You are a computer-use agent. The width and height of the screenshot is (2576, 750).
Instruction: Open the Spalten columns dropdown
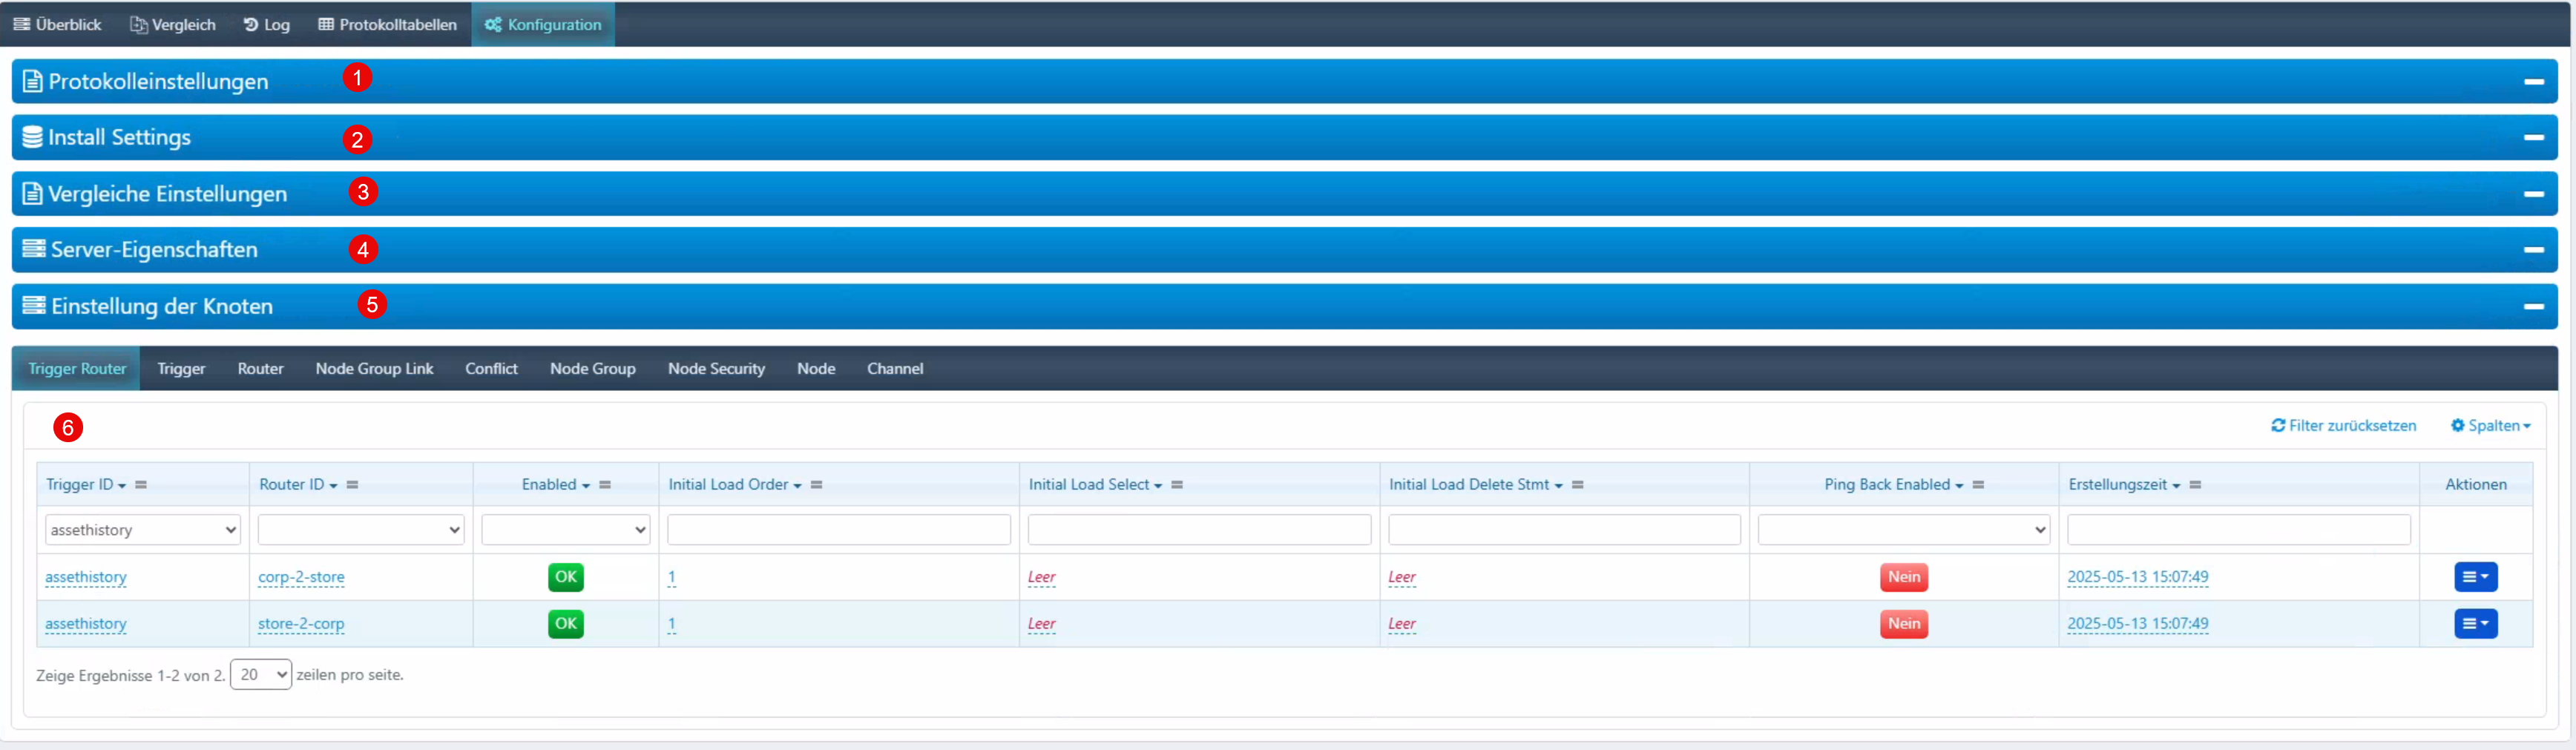click(2490, 426)
